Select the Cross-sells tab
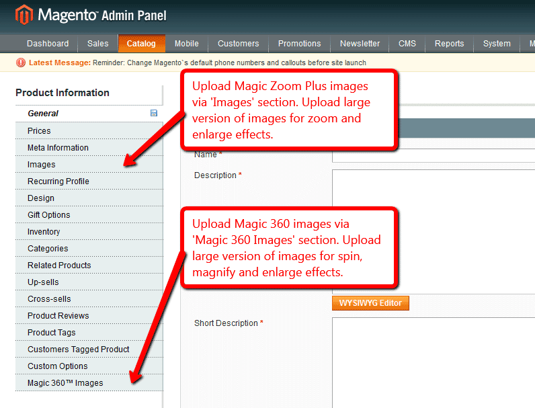The width and height of the screenshot is (535, 408). coord(89,299)
